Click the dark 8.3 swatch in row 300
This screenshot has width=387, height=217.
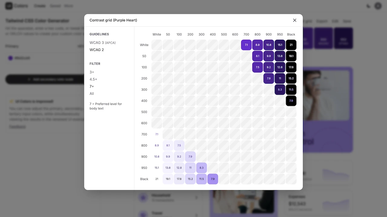coord(280,90)
